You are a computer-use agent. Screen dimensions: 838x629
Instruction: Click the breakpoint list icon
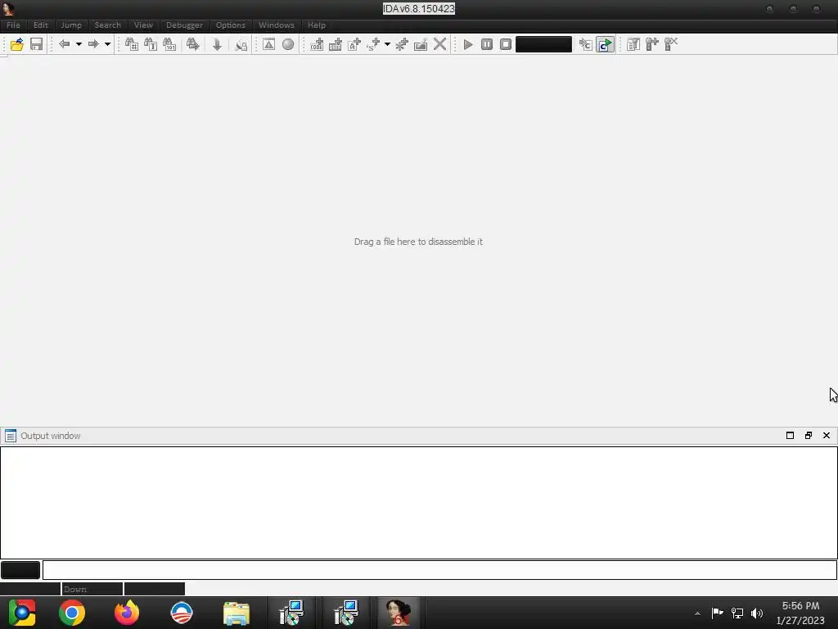pyautogui.click(x=633, y=44)
